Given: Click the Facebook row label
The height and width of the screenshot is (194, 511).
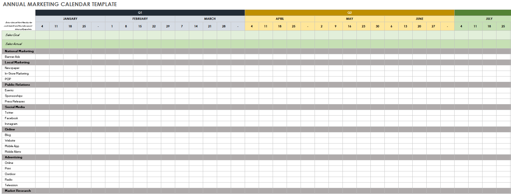Looking at the screenshot, I should pyautogui.click(x=11, y=118).
